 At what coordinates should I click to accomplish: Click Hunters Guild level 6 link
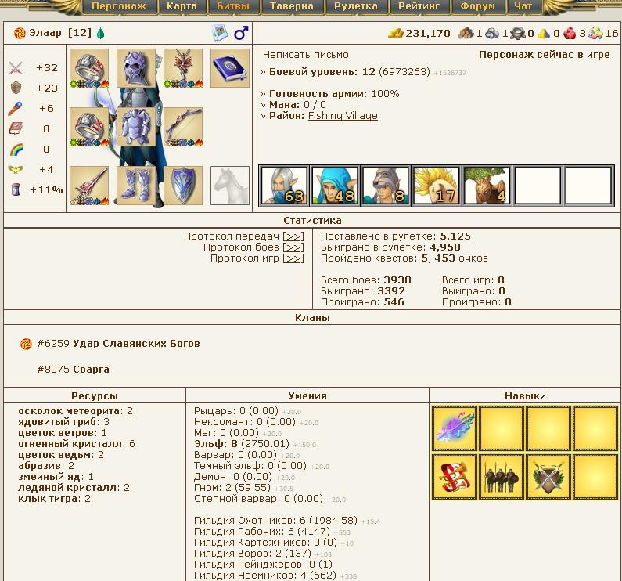pyautogui.click(x=303, y=521)
